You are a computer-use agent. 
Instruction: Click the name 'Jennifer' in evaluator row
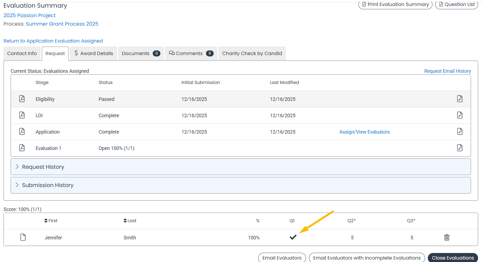(x=53, y=237)
